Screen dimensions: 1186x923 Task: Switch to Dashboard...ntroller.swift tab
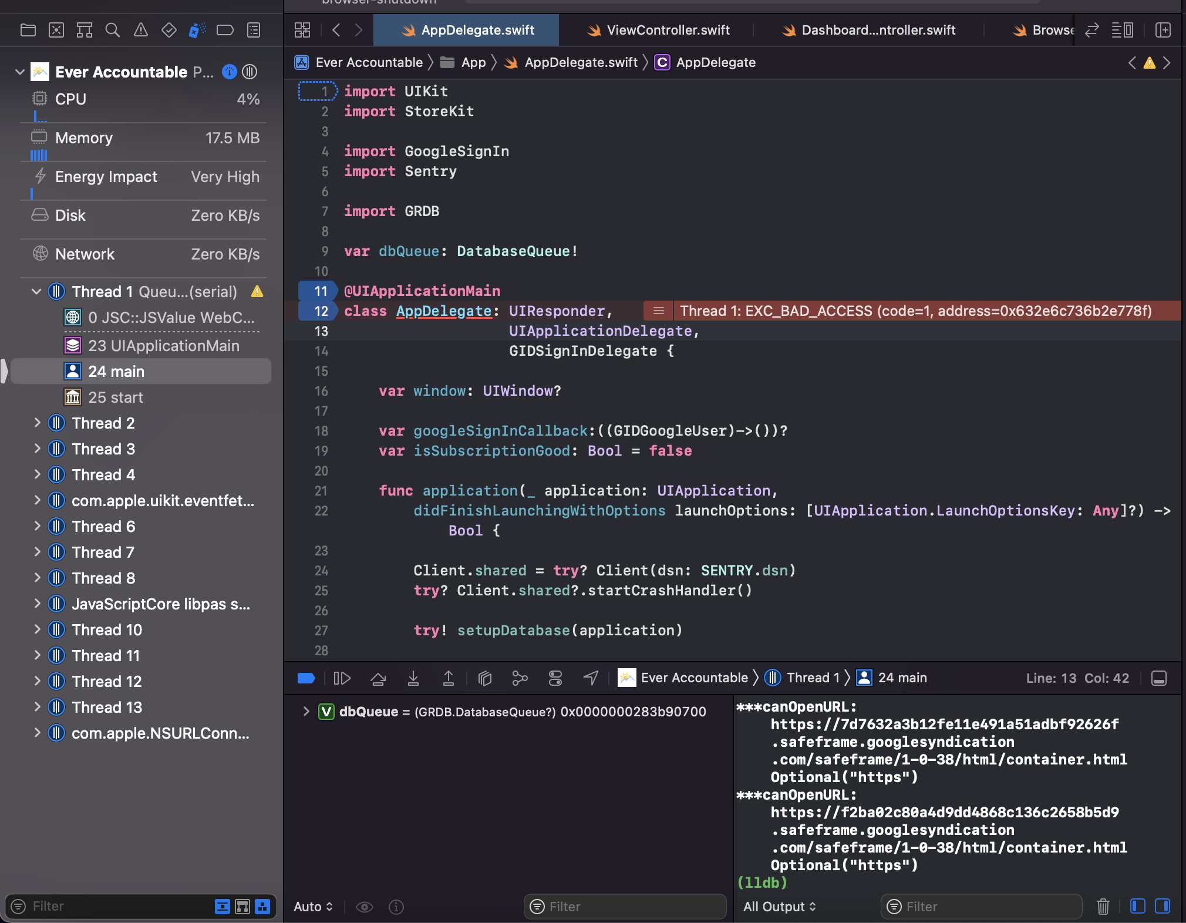(x=878, y=30)
